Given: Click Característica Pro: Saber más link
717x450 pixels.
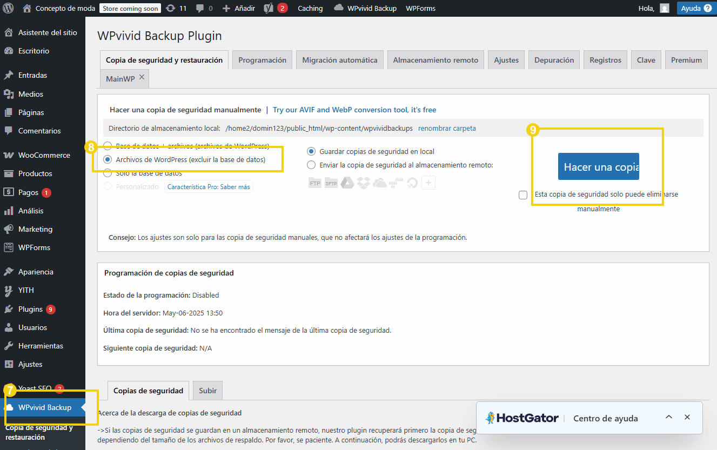Looking at the screenshot, I should [x=209, y=187].
